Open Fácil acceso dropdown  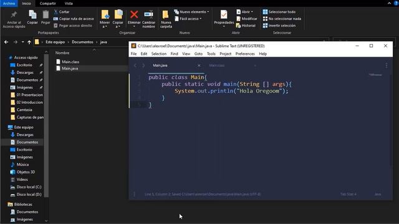188,19
